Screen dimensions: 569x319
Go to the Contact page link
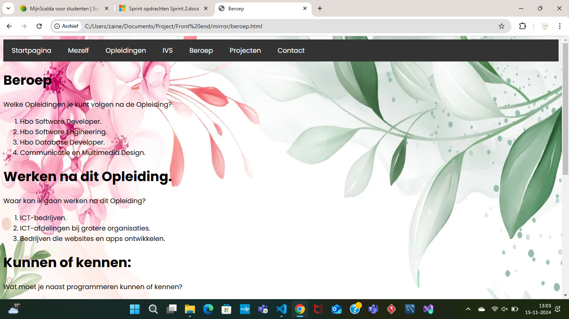coord(291,51)
